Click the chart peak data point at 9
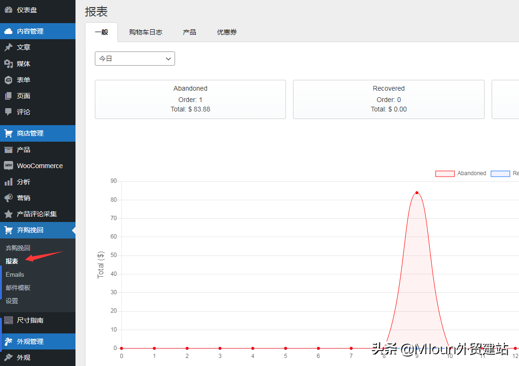519x366 pixels. point(417,193)
